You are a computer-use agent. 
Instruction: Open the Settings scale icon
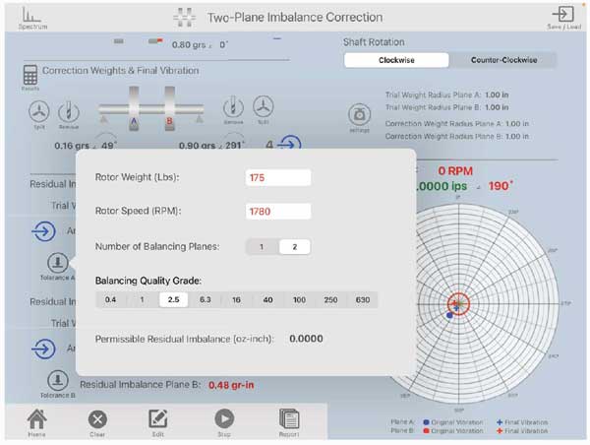(x=359, y=114)
